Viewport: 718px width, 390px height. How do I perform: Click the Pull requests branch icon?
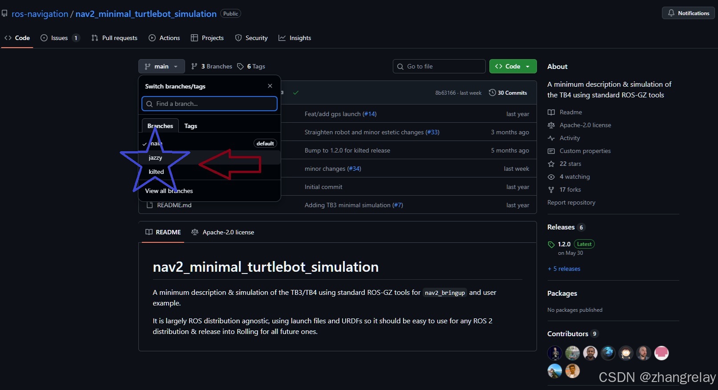pos(95,38)
